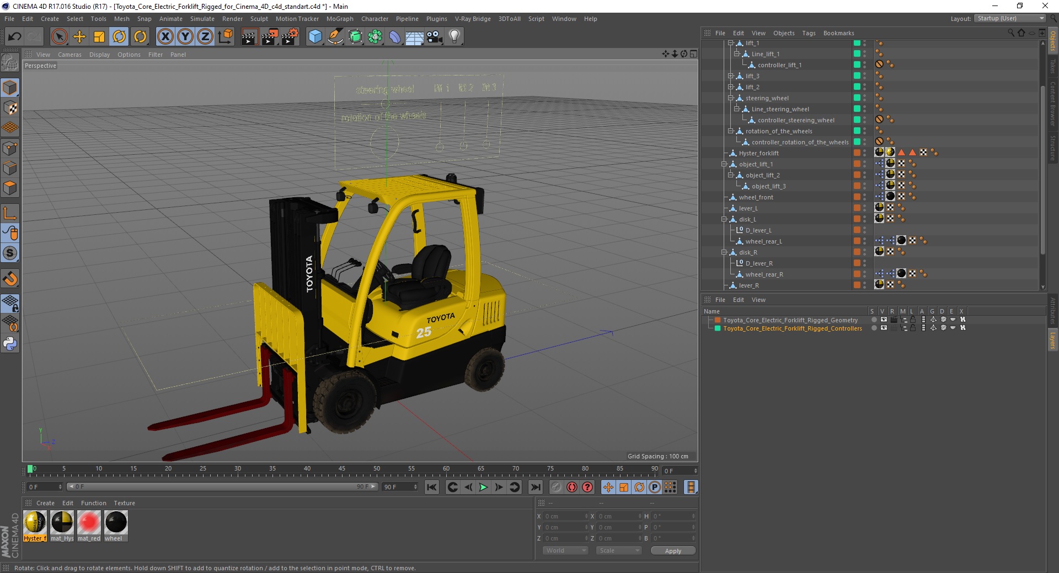Image resolution: width=1059 pixels, height=573 pixels.
Task: Switch to Texture mode
Action: click(x=10, y=108)
